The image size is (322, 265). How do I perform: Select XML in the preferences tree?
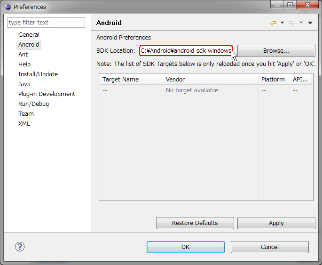(24, 124)
